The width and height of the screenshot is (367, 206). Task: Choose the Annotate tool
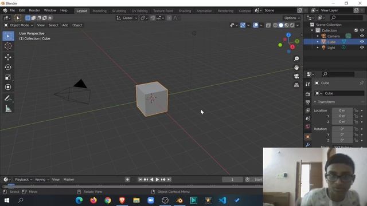click(x=8, y=98)
